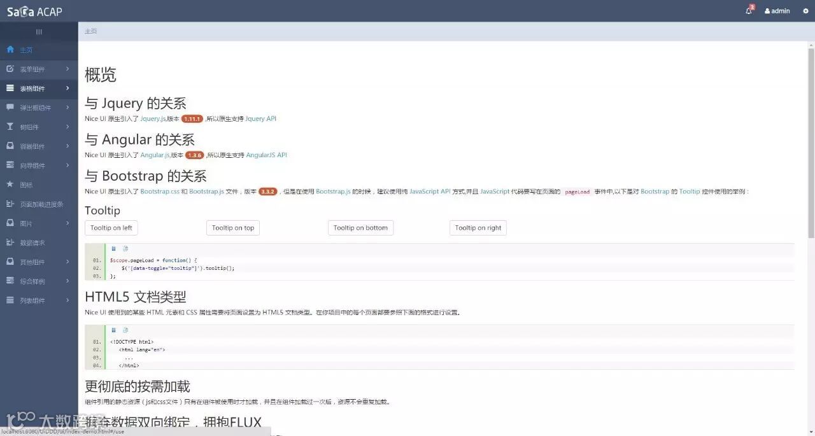Click the icon beside 综合样例

(x=10, y=281)
